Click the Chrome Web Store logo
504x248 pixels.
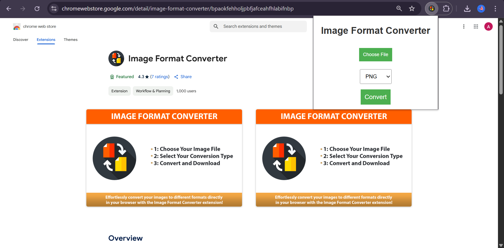[17, 26]
